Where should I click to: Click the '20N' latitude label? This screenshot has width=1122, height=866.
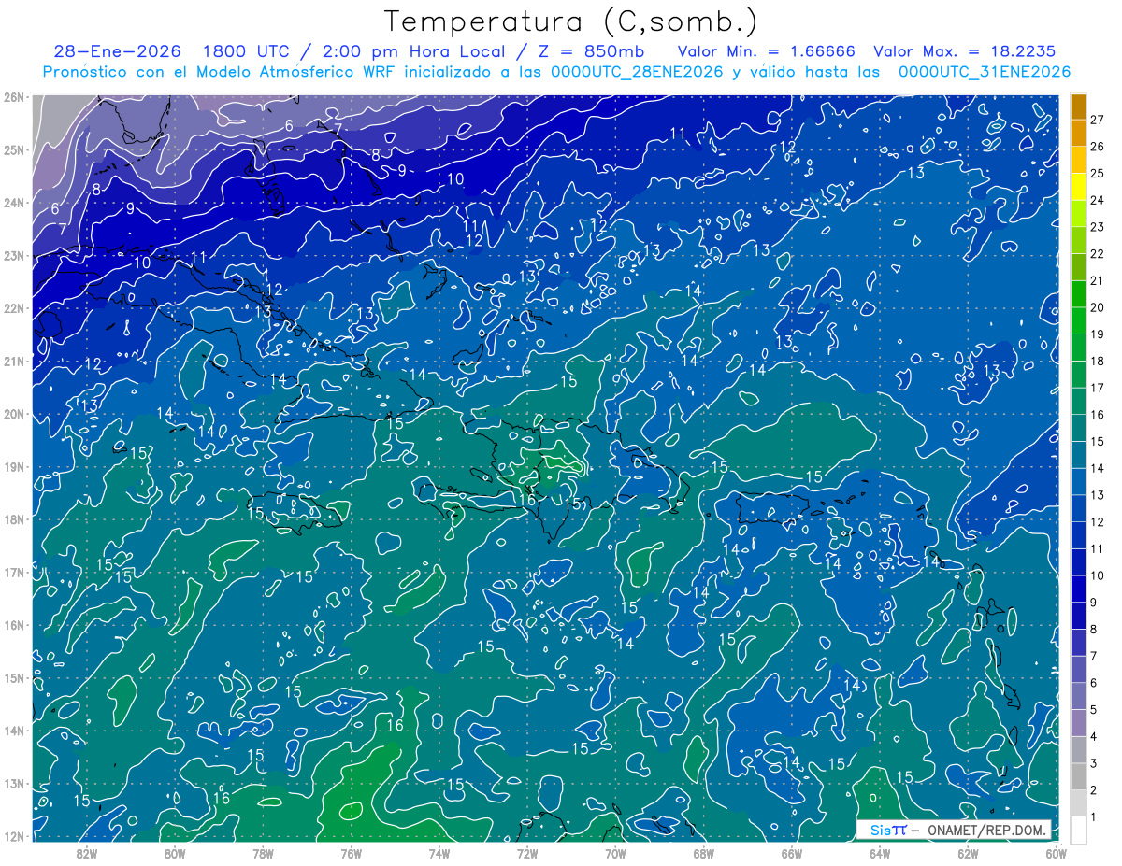point(13,414)
